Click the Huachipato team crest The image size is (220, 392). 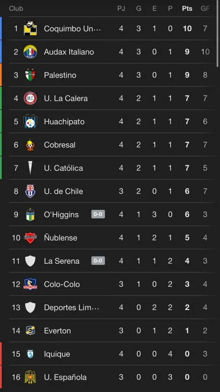[x=30, y=121]
